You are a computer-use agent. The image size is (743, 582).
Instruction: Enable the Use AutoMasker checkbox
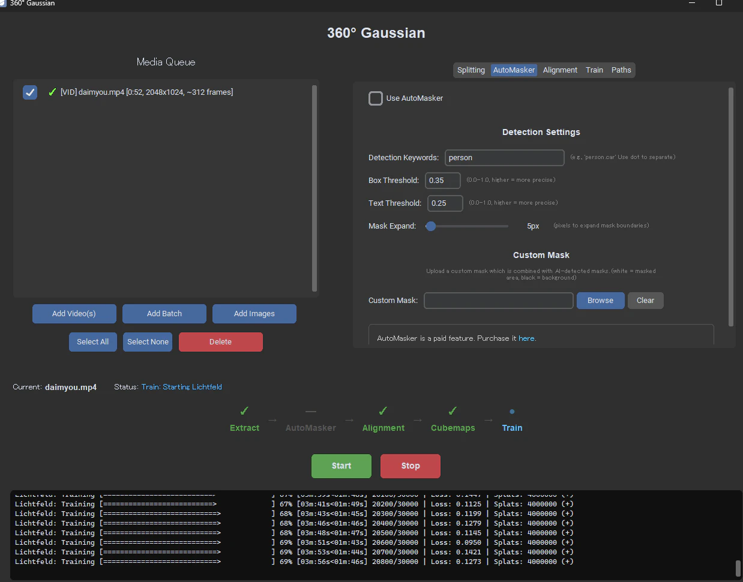tap(376, 98)
